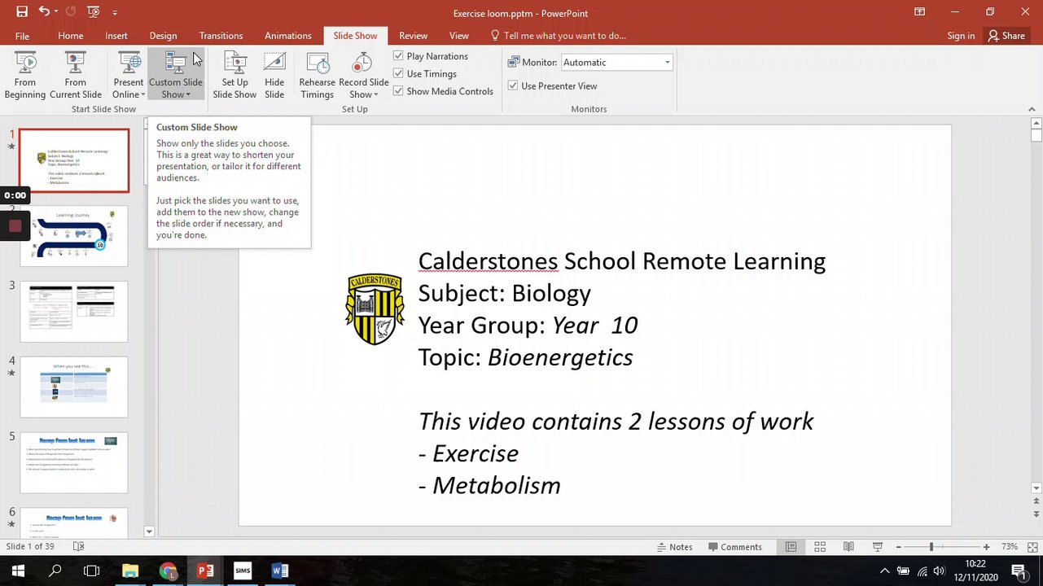Toggle the Use Timings checkbox
The width and height of the screenshot is (1043, 586).
point(398,73)
